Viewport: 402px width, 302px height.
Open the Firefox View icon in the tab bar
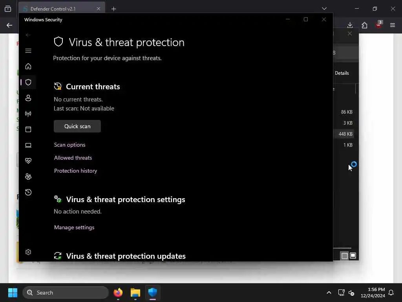[8, 9]
